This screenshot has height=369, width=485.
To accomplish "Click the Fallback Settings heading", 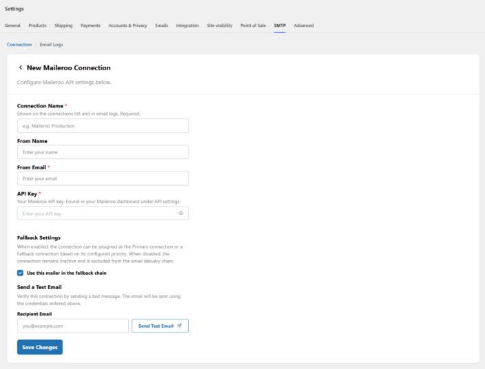I will pyautogui.click(x=39, y=238).
